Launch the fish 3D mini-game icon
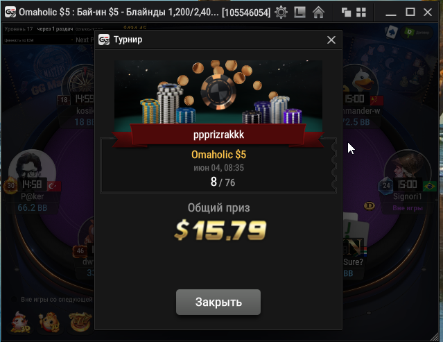Image resolution: width=443 pixels, height=342 pixels. click(x=20, y=322)
